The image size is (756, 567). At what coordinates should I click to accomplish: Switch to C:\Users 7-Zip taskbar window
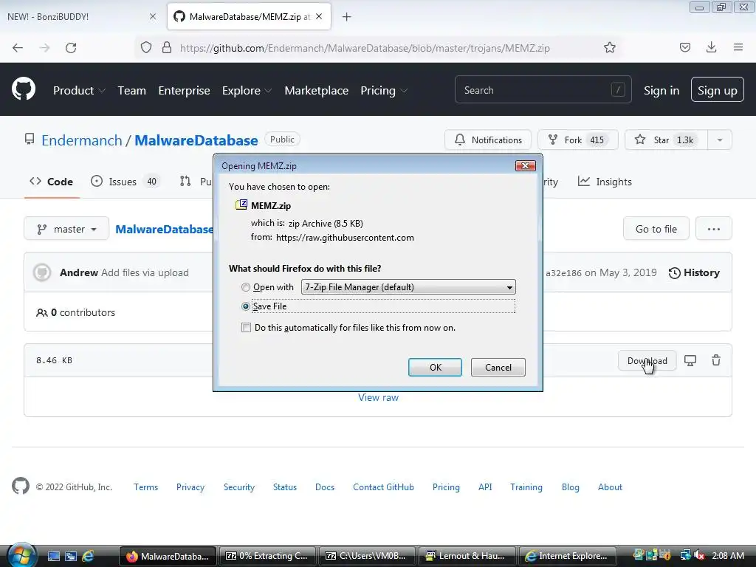pos(366,556)
